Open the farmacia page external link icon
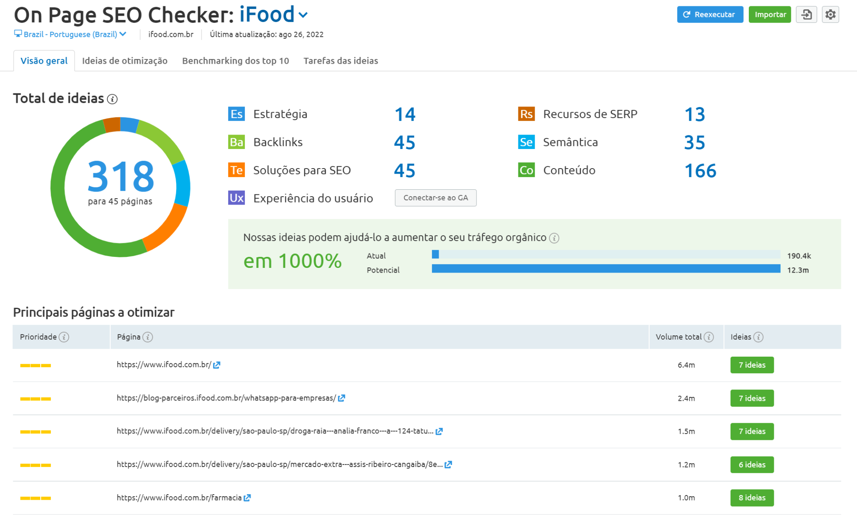Screen dimensions: 857x515 [247, 498]
